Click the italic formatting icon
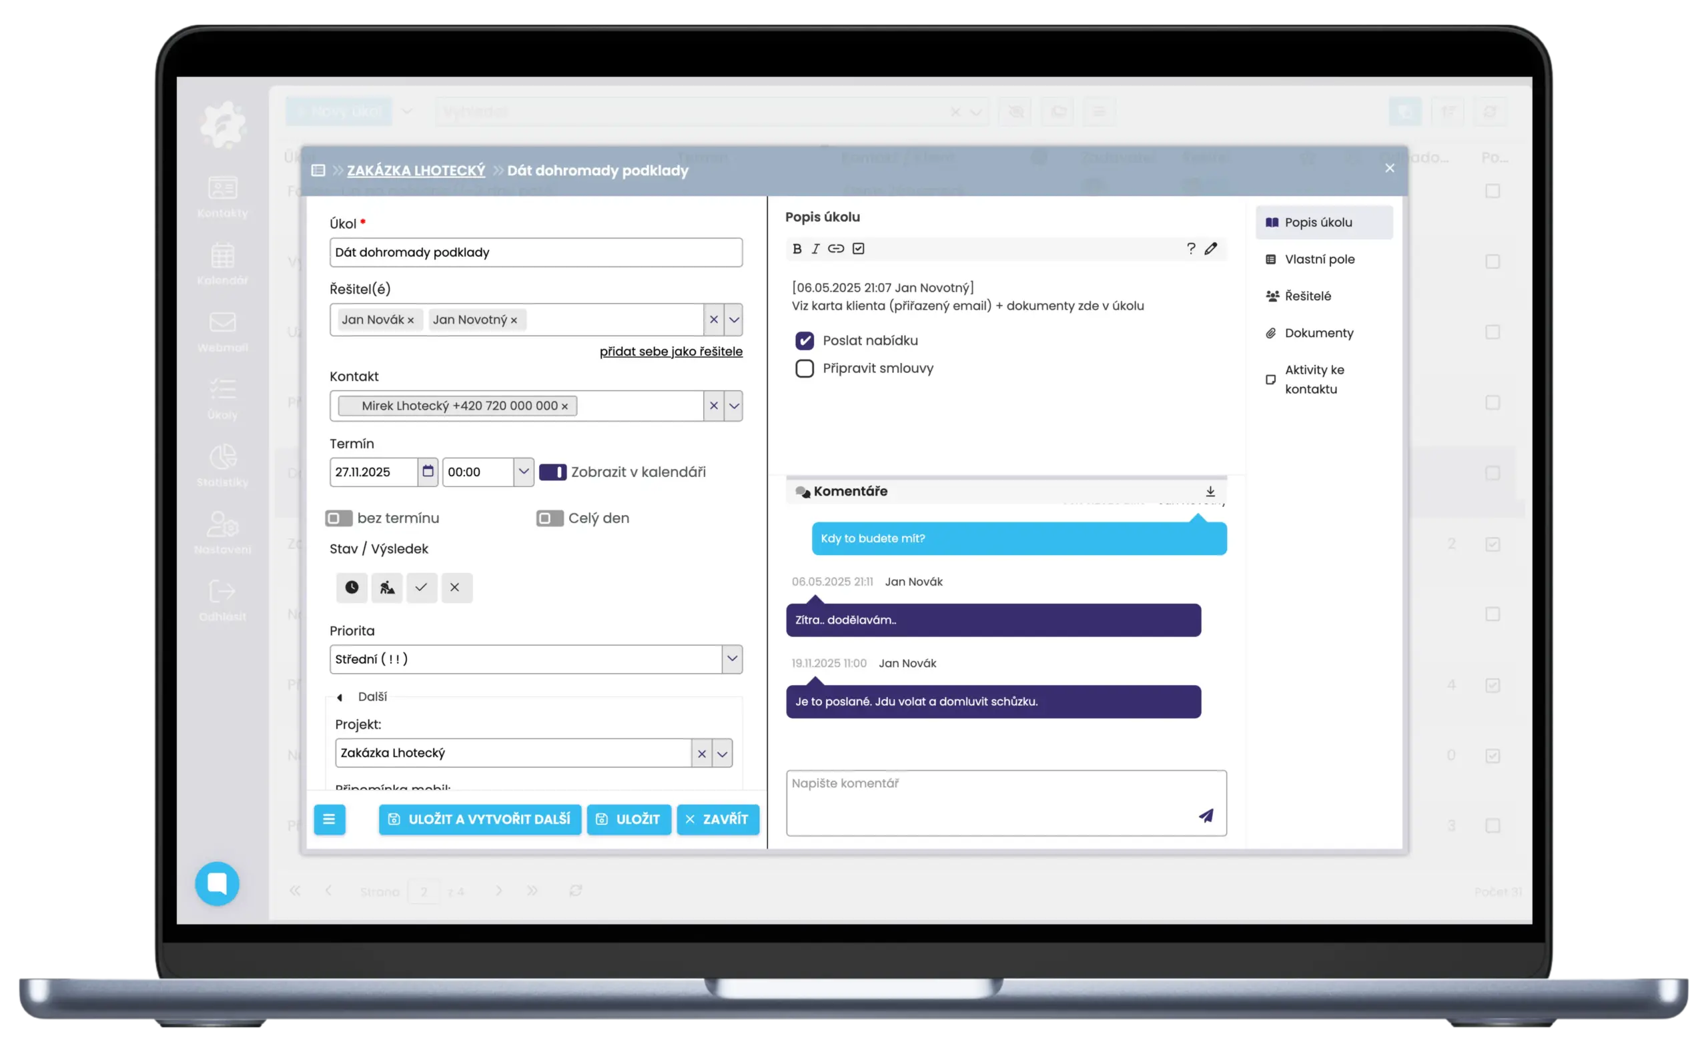1708x1052 pixels. 815,249
